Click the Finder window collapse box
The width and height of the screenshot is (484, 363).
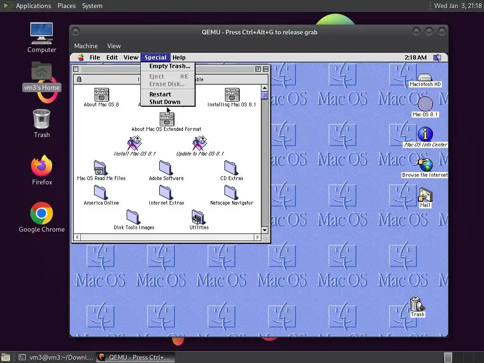tap(266, 69)
